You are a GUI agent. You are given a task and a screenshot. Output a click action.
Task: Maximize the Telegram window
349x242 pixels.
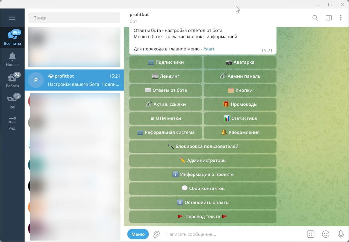click(x=330, y=4)
